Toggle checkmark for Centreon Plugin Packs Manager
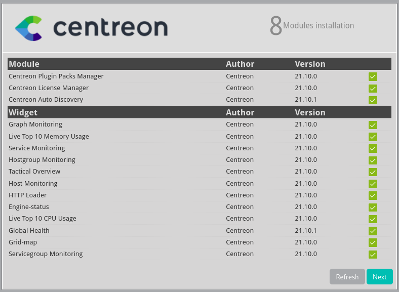 tap(373, 76)
